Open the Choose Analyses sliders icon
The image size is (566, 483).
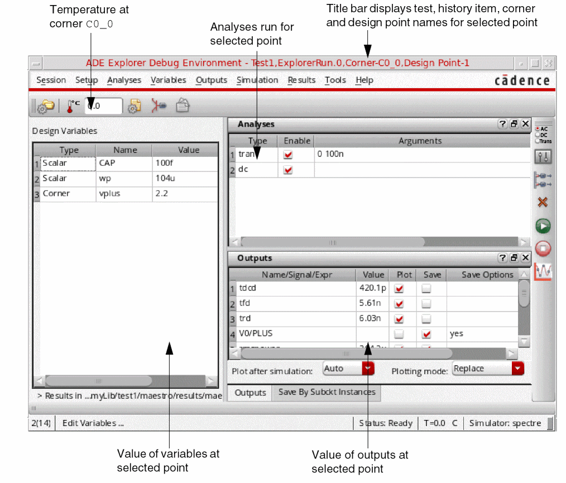(543, 157)
